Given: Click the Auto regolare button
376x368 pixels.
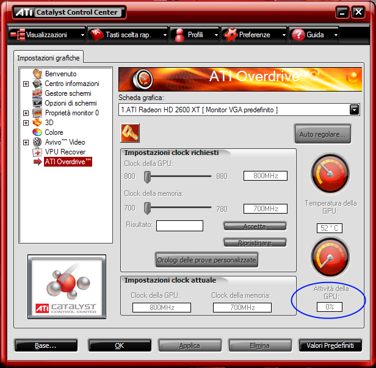Looking at the screenshot, I should (x=322, y=134).
